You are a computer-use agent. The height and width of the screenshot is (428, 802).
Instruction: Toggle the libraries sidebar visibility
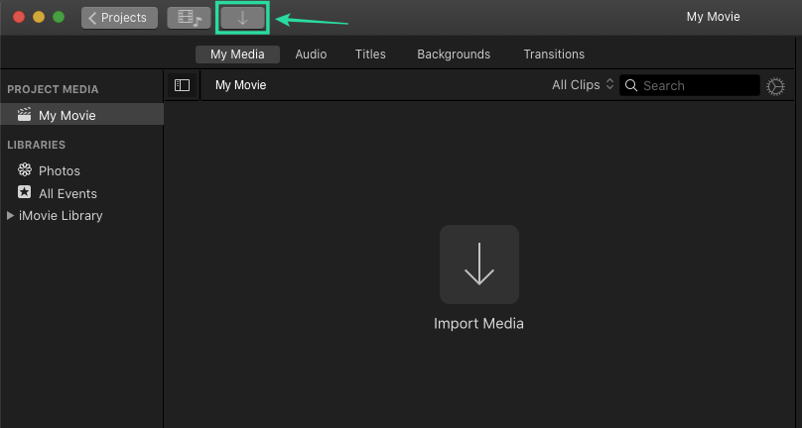(x=182, y=85)
